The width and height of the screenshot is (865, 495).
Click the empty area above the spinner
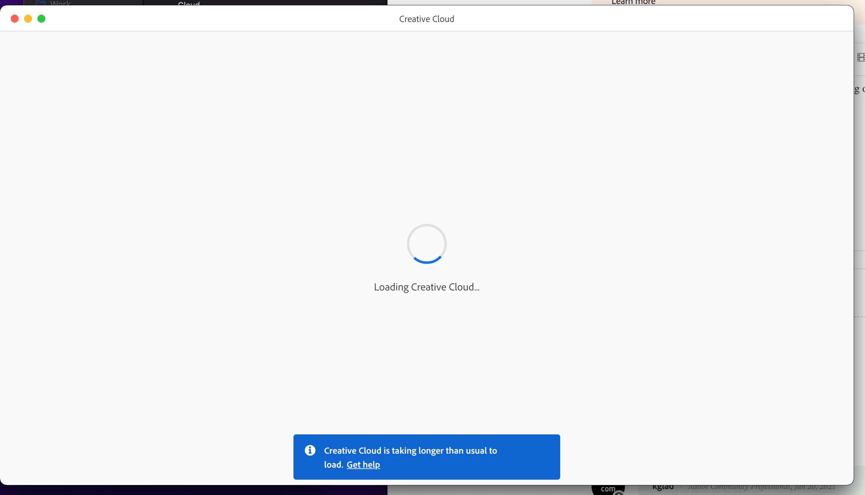click(426, 136)
